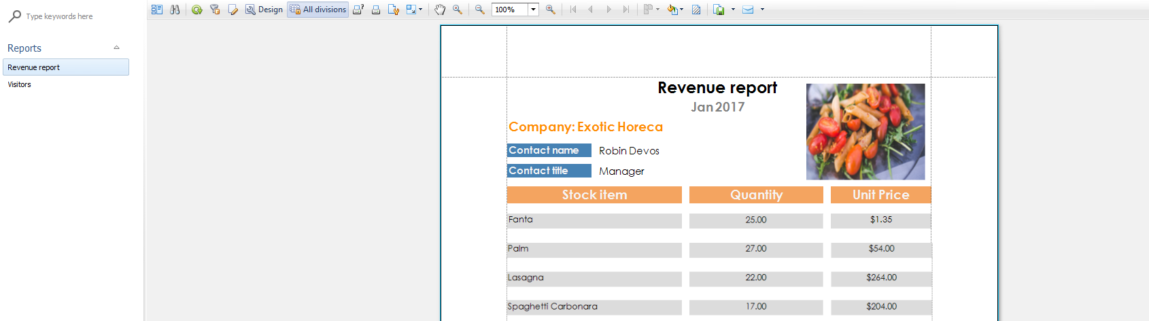Image resolution: width=1149 pixels, height=321 pixels.
Task: Click the printer print icon
Action: coord(375,10)
